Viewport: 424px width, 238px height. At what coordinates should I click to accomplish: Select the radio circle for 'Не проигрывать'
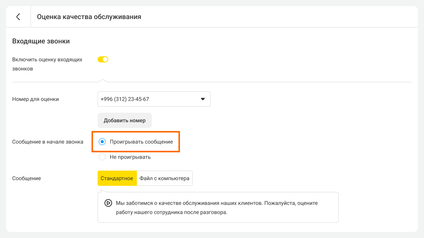(x=102, y=157)
